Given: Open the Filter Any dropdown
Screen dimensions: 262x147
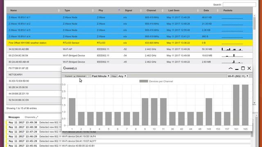Looking at the screenshot, I should pyautogui.click(x=122, y=76).
